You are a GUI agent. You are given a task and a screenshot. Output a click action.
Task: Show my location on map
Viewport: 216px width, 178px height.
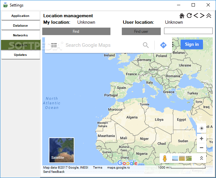click(201, 128)
